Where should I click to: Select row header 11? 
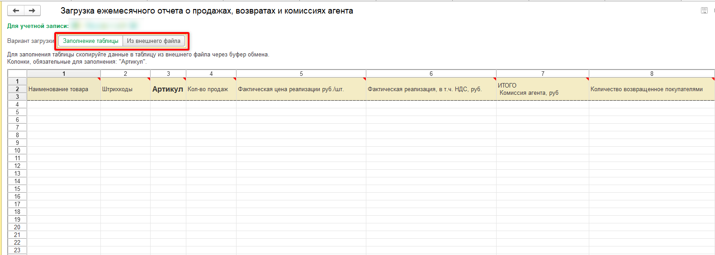17,158
